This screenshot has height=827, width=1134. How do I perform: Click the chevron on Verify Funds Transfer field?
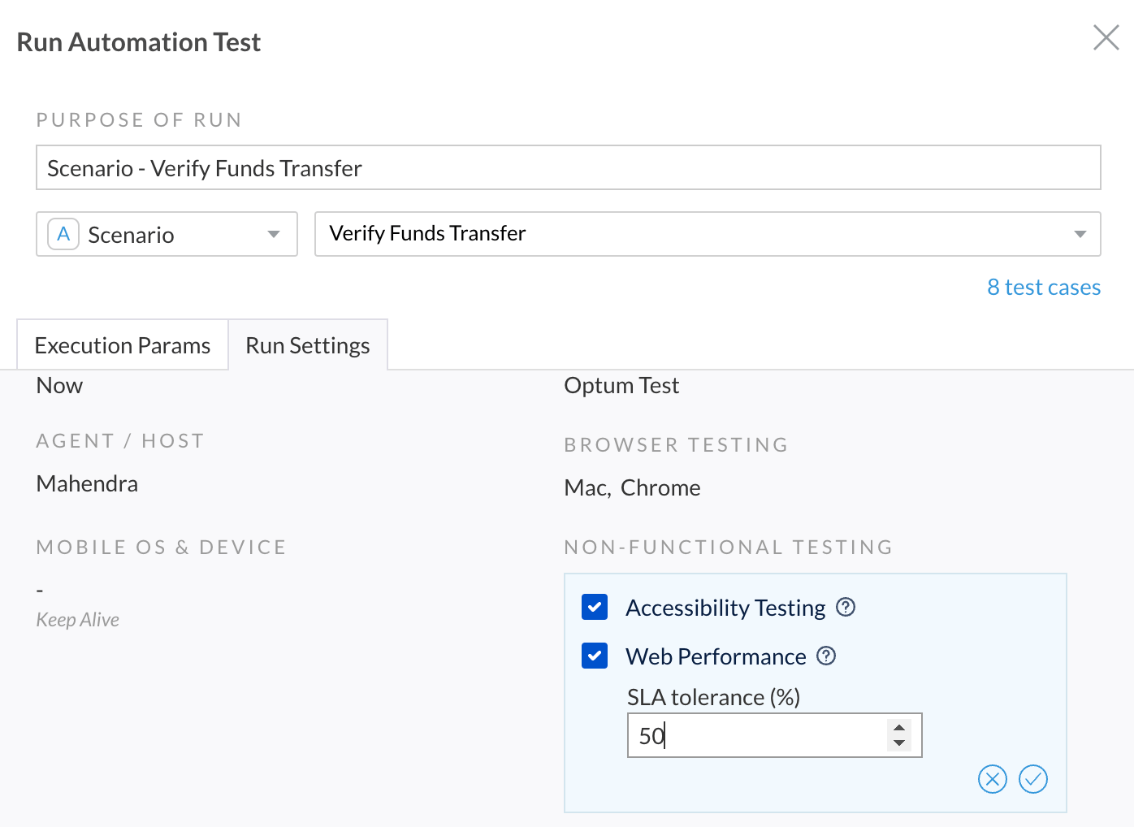1079,234
